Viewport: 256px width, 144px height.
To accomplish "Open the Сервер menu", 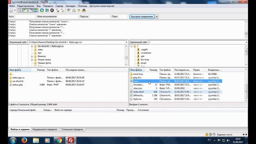I will pyautogui.click(x=59, y=6).
